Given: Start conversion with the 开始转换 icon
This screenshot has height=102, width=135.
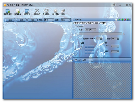Looking at the screenshot, I should point(46,11).
